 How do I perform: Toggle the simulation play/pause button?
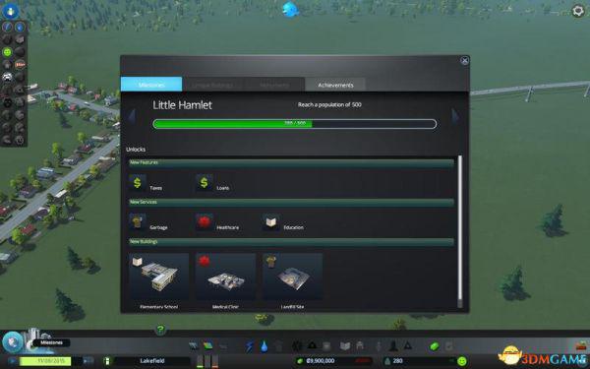13,361
